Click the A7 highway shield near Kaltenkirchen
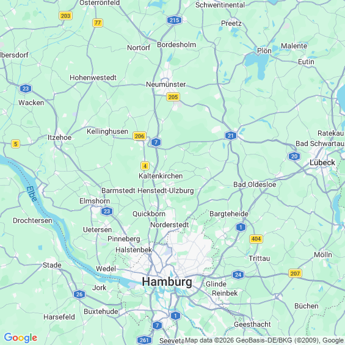Image resolution: width=345 pixels, height=345 pixels. pyautogui.click(x=156, y=142)
